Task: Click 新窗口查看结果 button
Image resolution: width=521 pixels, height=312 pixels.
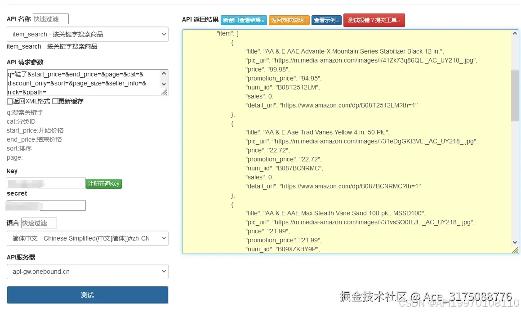Action: (x=244, y=20)
